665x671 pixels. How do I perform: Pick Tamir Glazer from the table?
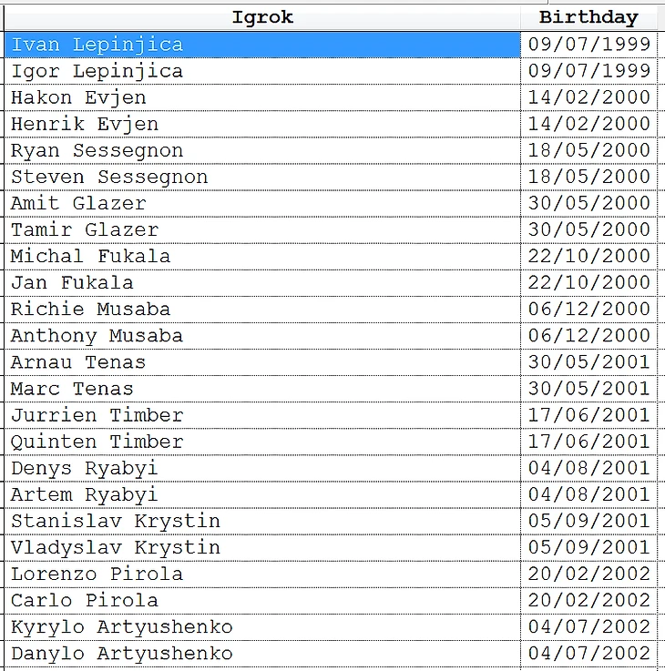(x=85, y=229)
